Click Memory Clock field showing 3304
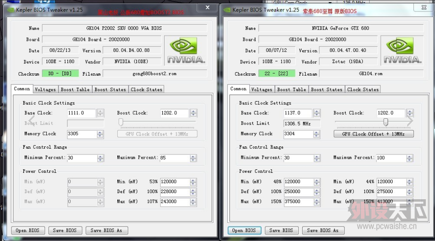435x241 pixels. pyautogui.click(x=298, y=134)
